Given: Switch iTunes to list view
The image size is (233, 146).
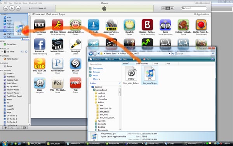Looking at the screenshot, I should click(163, 8).
